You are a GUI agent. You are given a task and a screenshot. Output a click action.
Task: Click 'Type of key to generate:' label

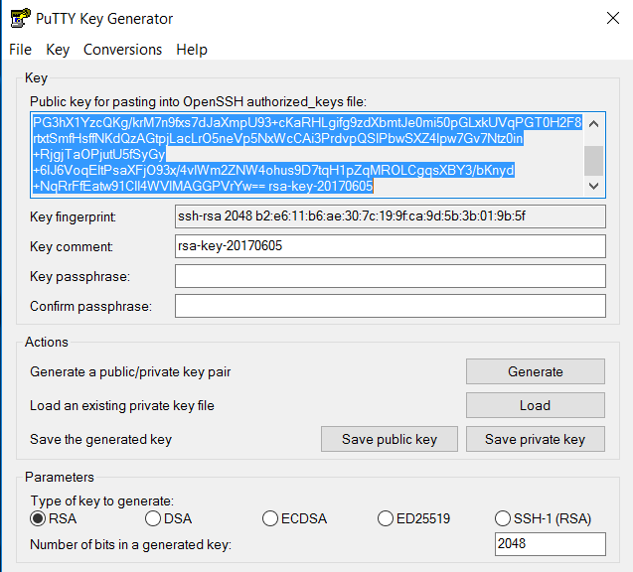[102, 501]
